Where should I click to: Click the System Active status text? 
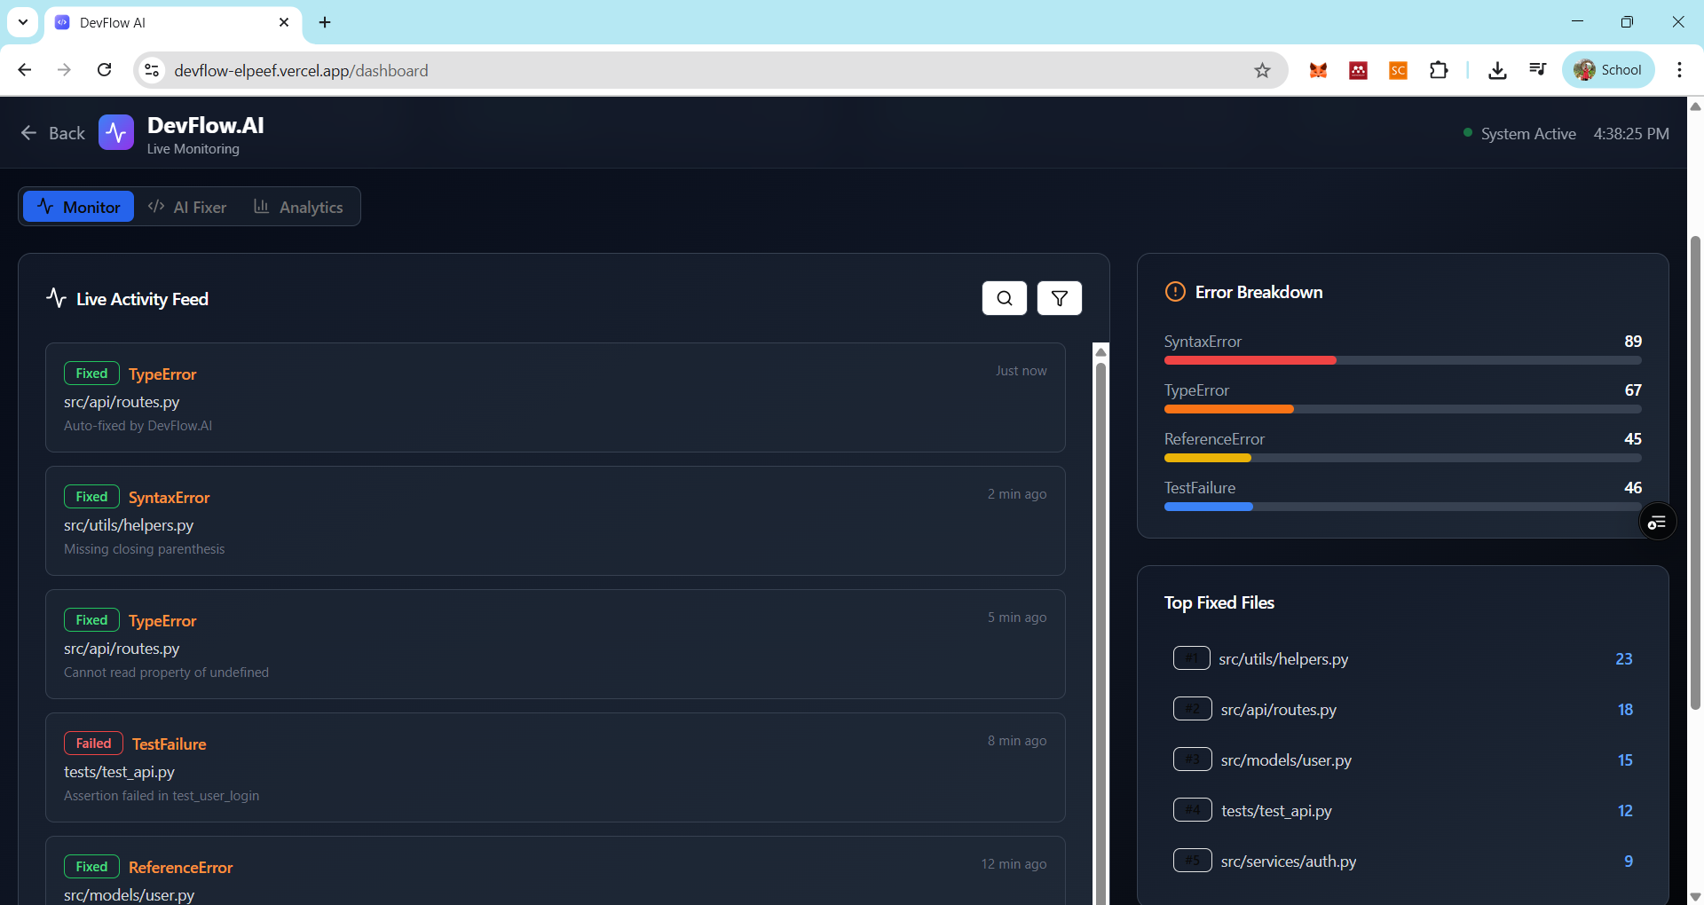(x=1528, y=134)
